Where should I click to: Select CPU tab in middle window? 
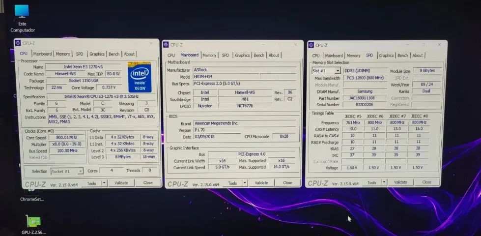[x=171, y=55]
